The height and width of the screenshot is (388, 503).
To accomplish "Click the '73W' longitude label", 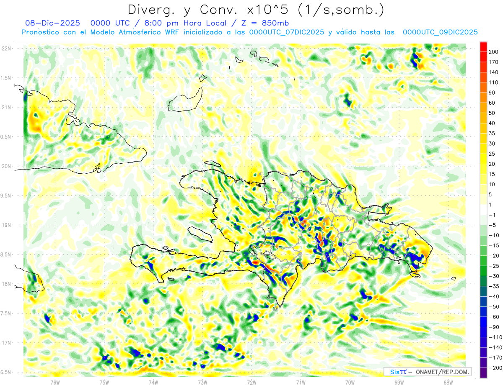I will coord(202,382).
